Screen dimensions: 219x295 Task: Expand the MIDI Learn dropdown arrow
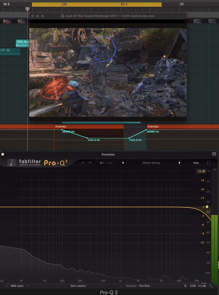pyautogui.click(x=28, y=286)
